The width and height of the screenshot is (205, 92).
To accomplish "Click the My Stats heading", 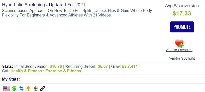I will tap(11, 79).
